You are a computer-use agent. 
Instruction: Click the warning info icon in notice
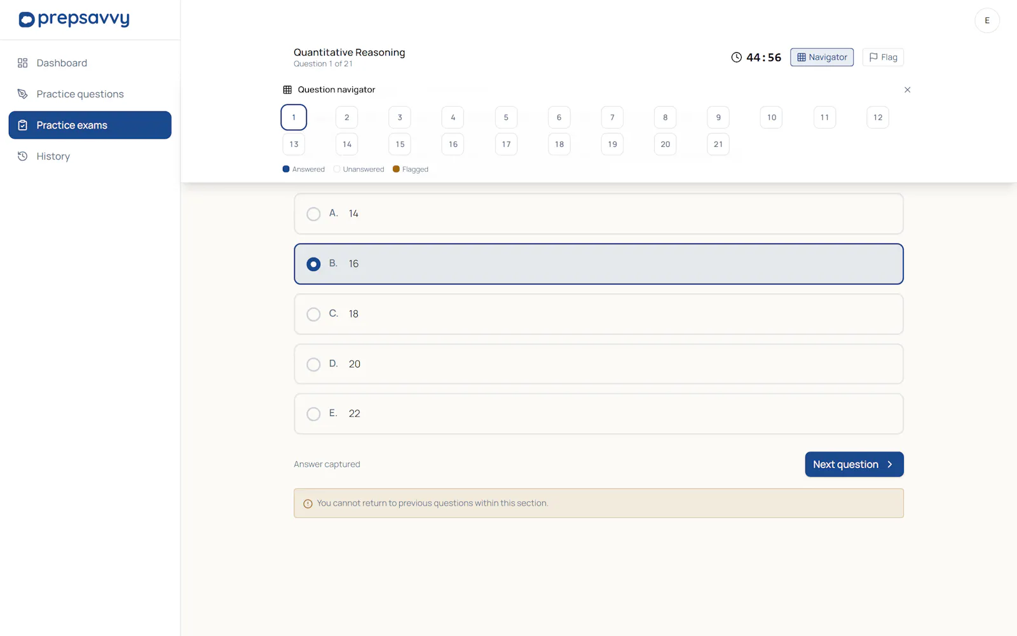click(308, 504)
